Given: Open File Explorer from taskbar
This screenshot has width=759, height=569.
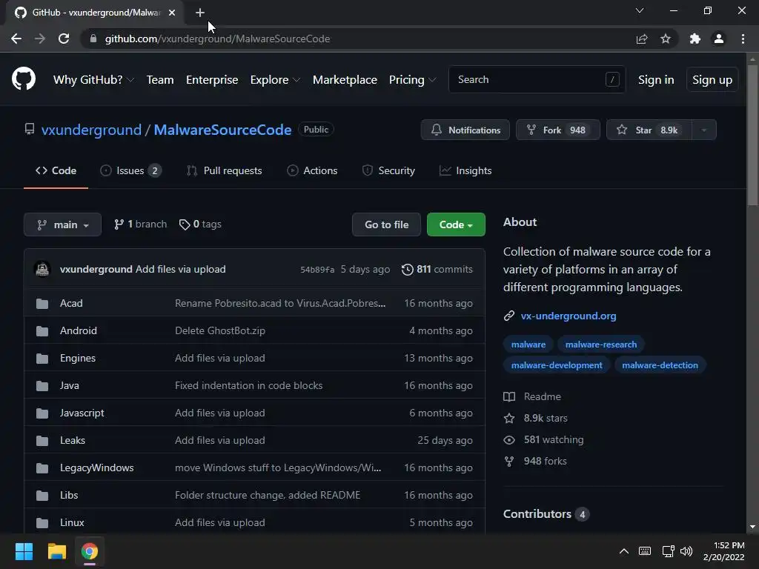Looking at the screenshot, I should (56, 551).
